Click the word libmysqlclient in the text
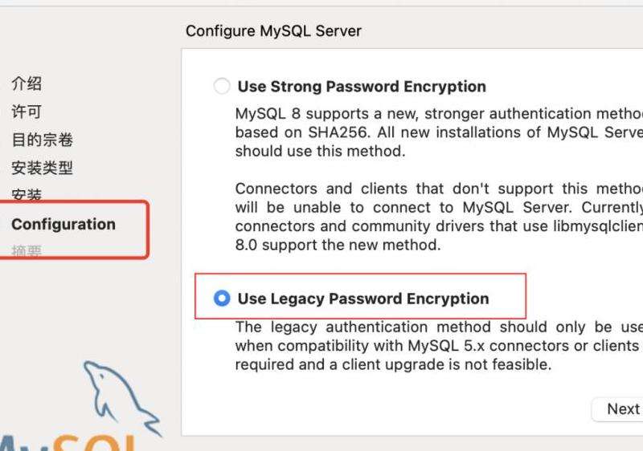This screenshot has height=451, width=643. click(x=598, y=226)
